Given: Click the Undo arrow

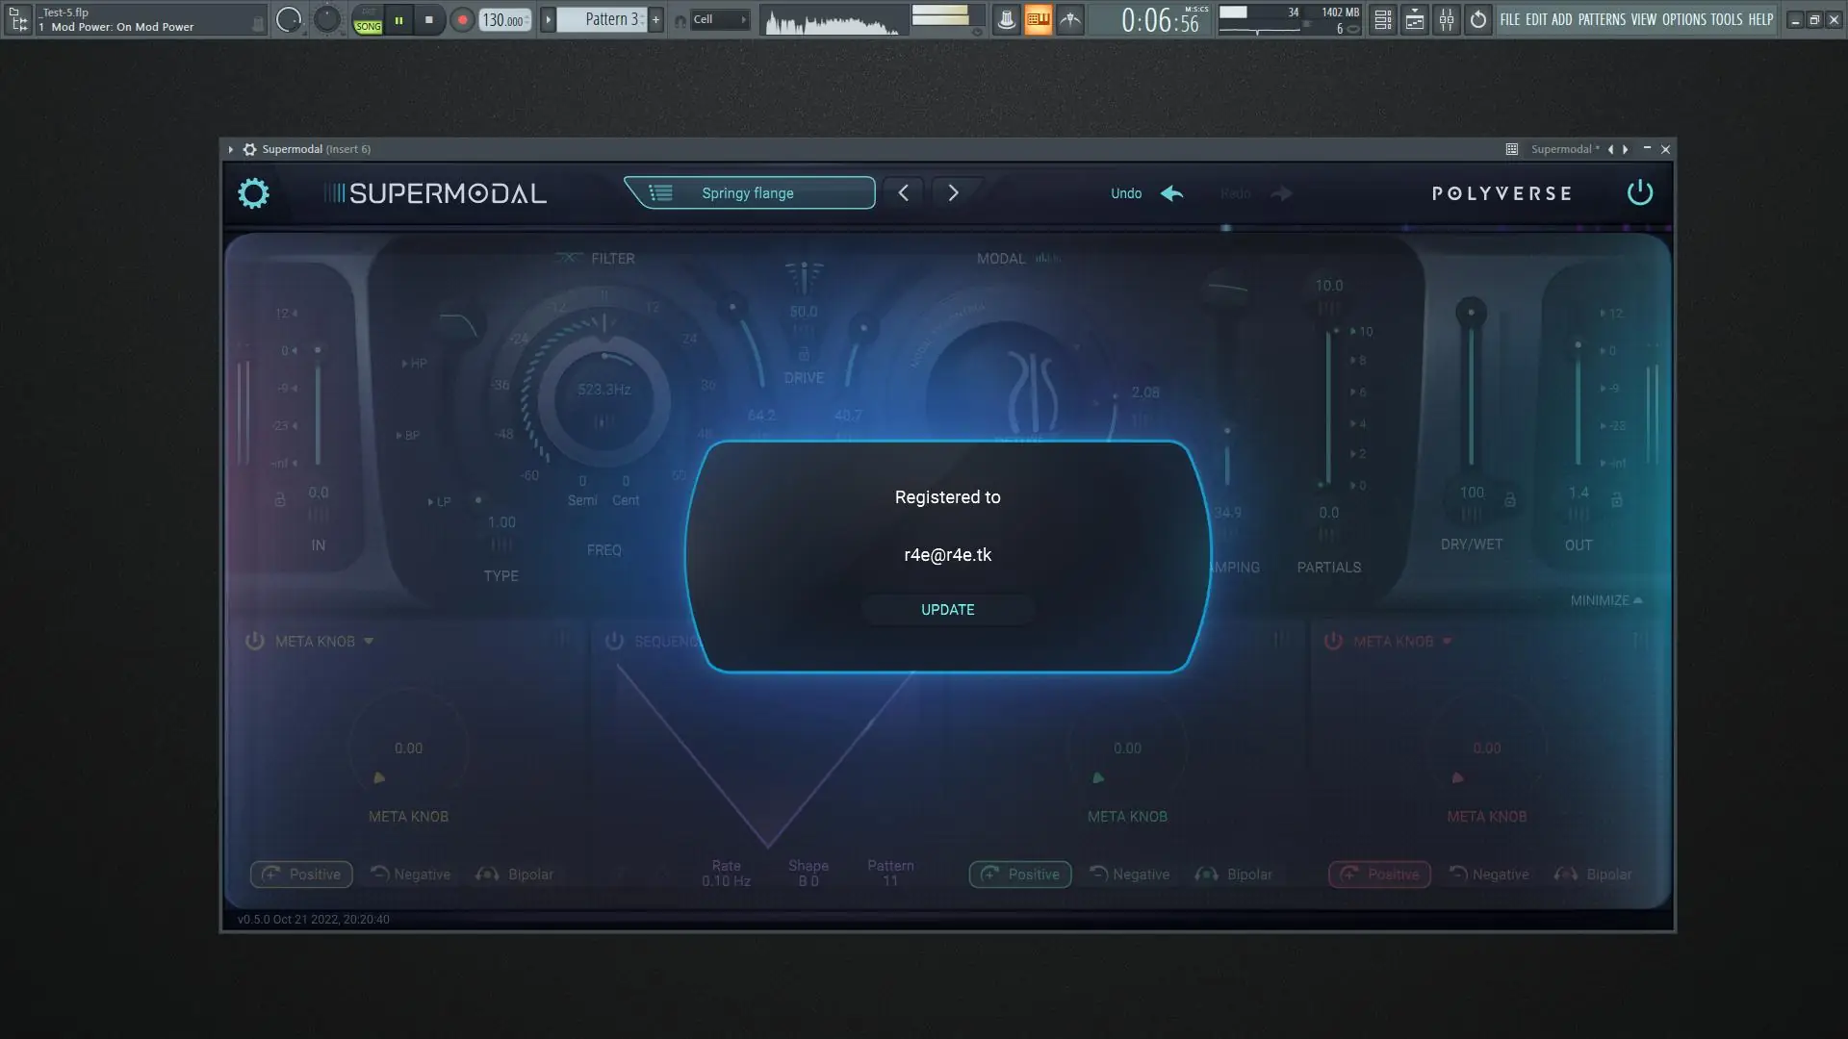Looking at the screenshot, I should point(1171,193).
